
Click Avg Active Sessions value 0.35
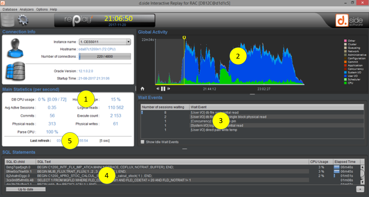(x=52, y=107)
